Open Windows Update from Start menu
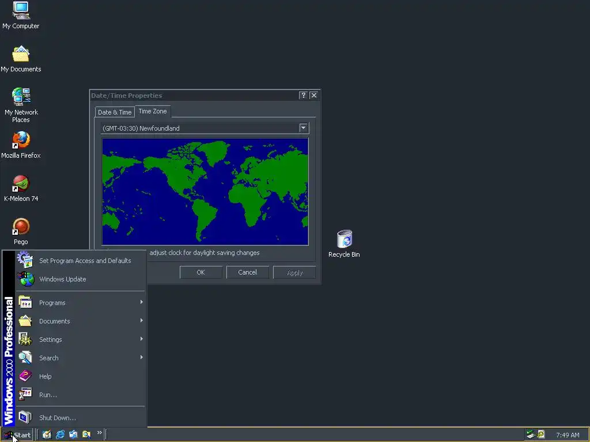 [x=81, y=279]
